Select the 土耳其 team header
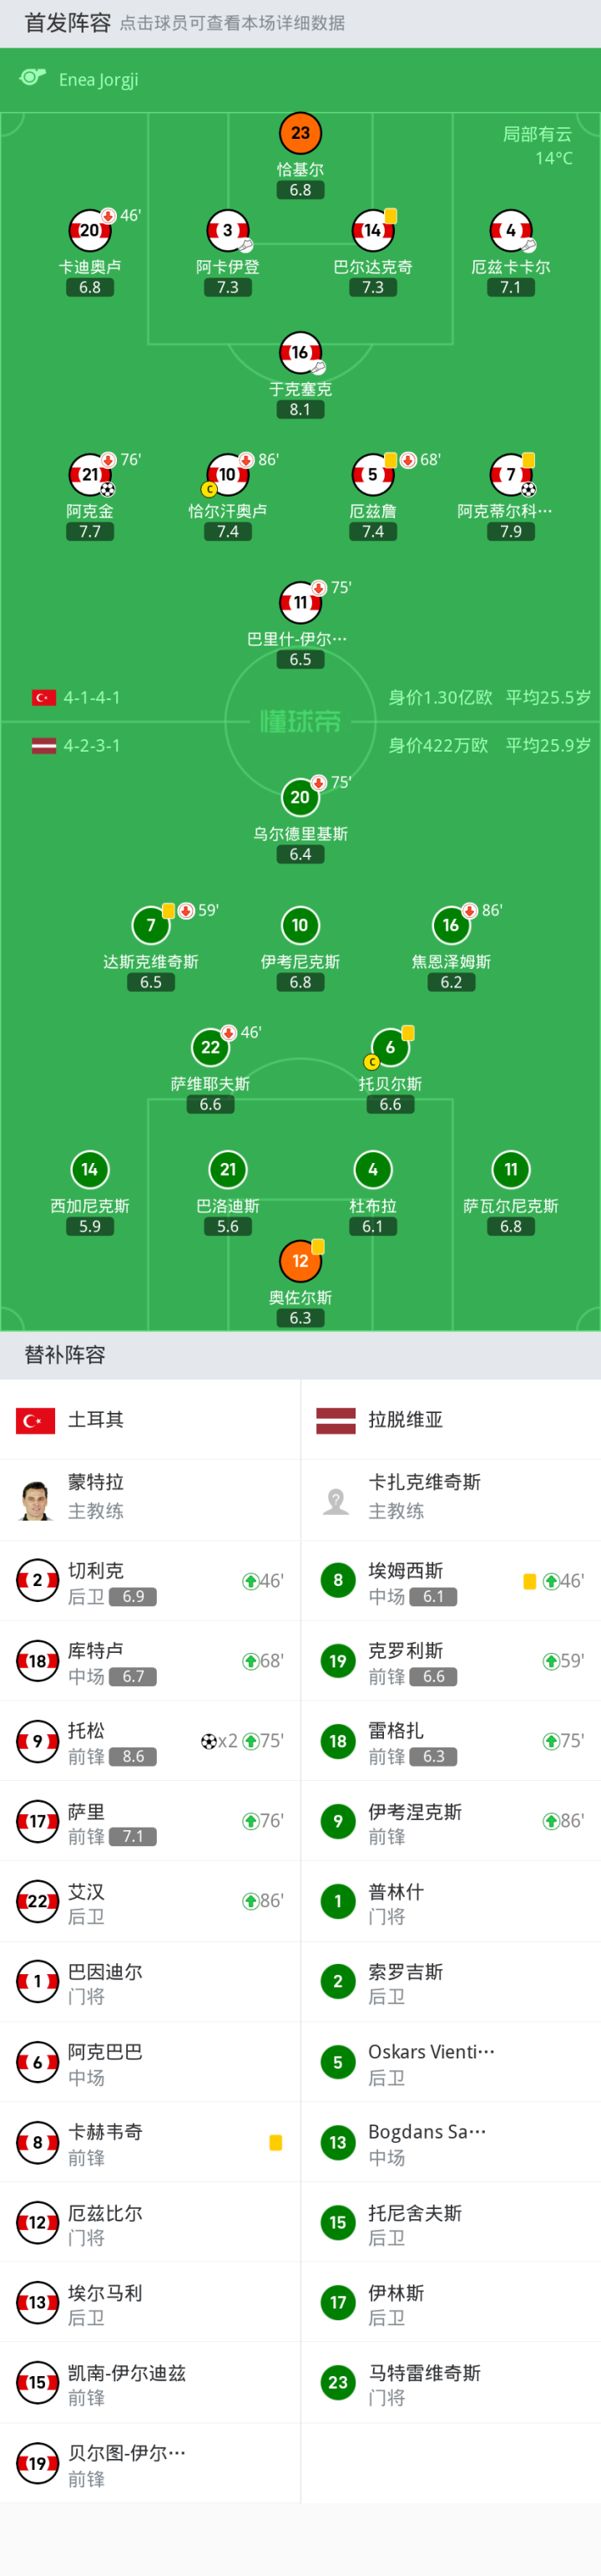This screenshot has width=601, height=2576. pos(96,1419)
